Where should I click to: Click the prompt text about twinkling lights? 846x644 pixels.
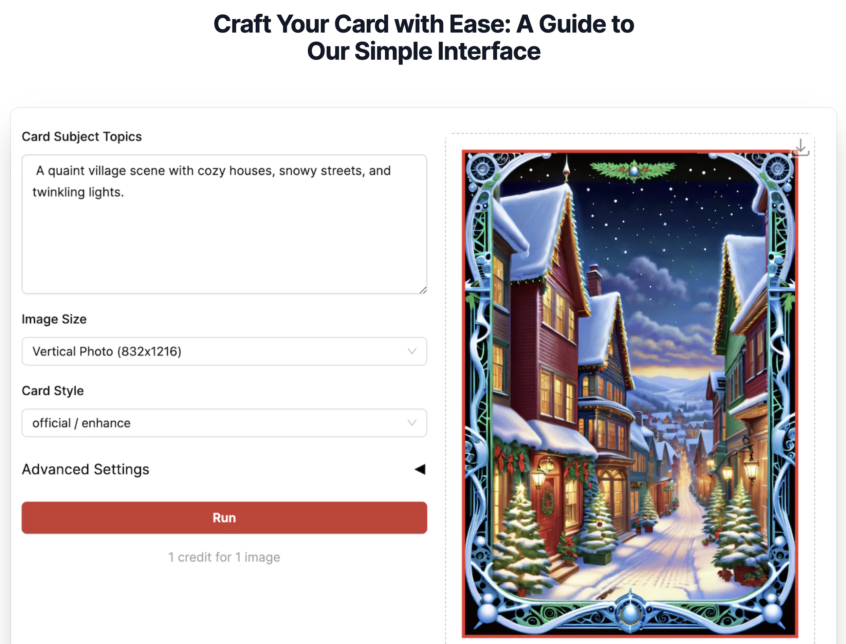pos(212,181)
